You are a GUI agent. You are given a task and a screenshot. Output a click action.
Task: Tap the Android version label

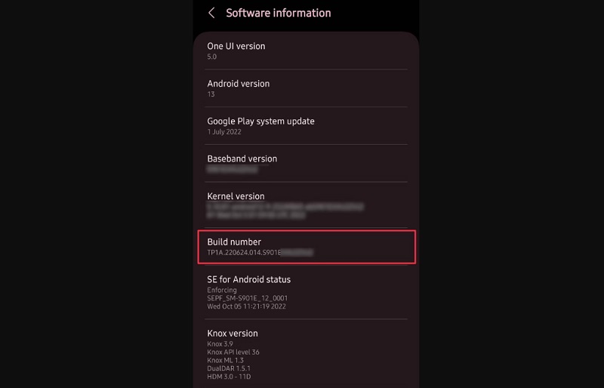coord(238,84)
